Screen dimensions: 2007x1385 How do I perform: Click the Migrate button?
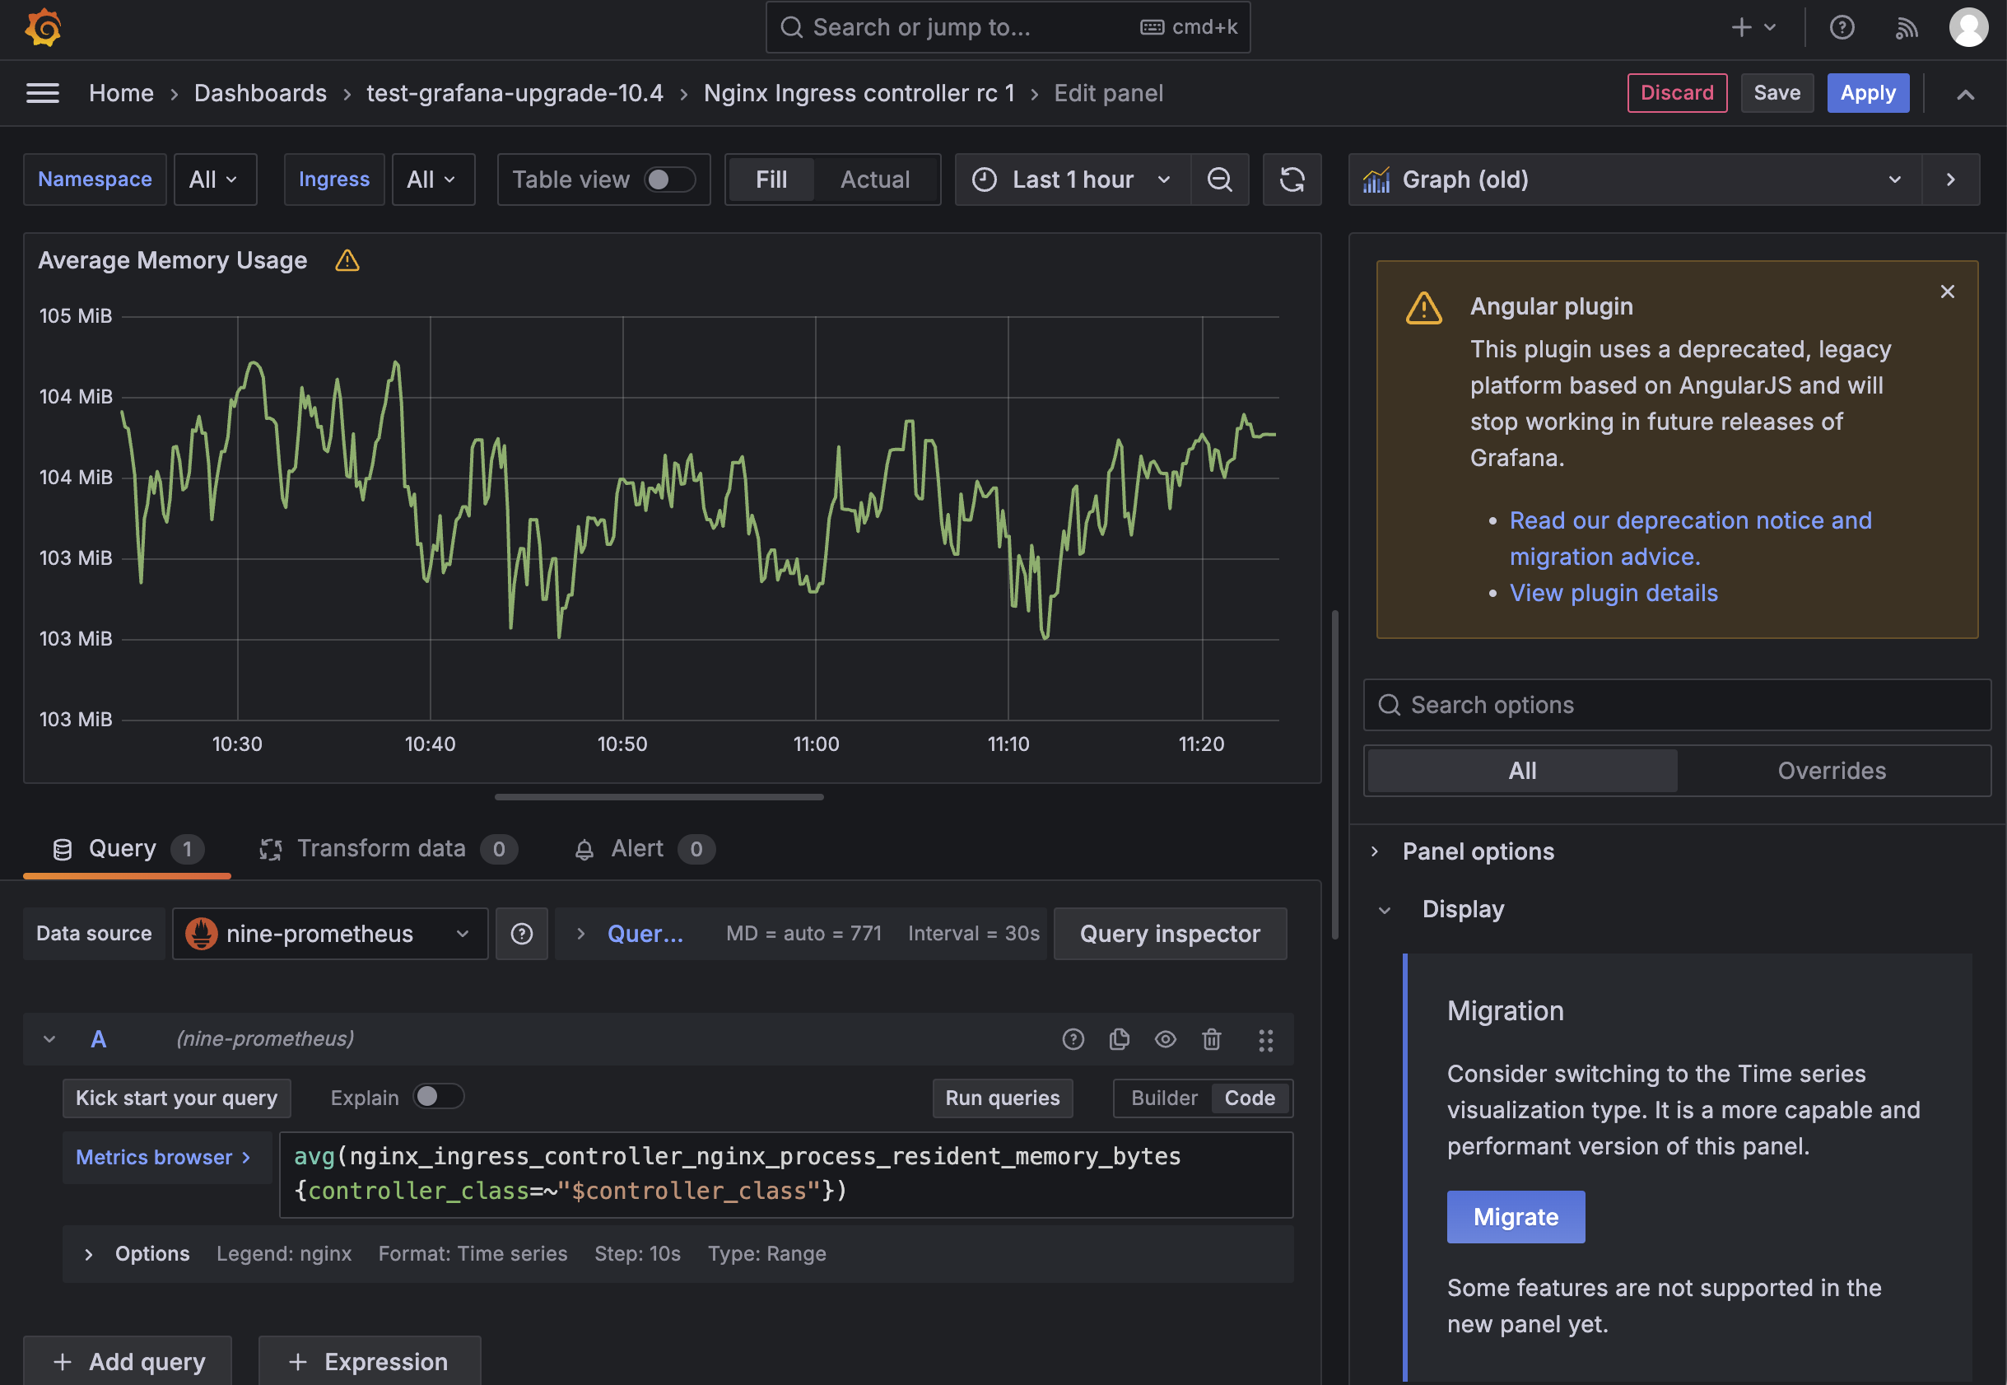coord(1516,1217)
